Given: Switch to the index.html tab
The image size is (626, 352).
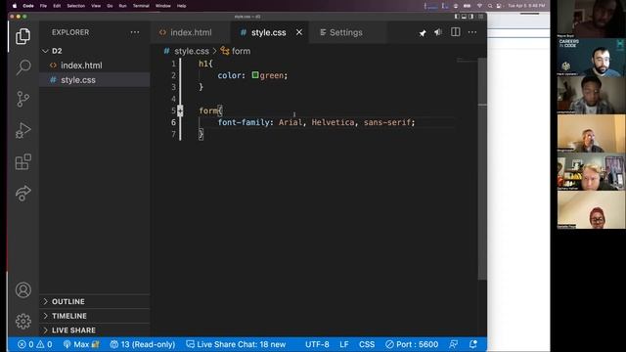Looking at the screenshot, I should click(191, 32).
